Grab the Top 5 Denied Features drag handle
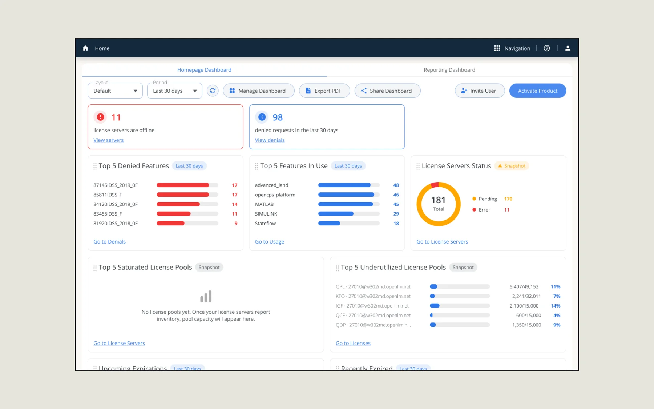654x409 pixels. 95,166
